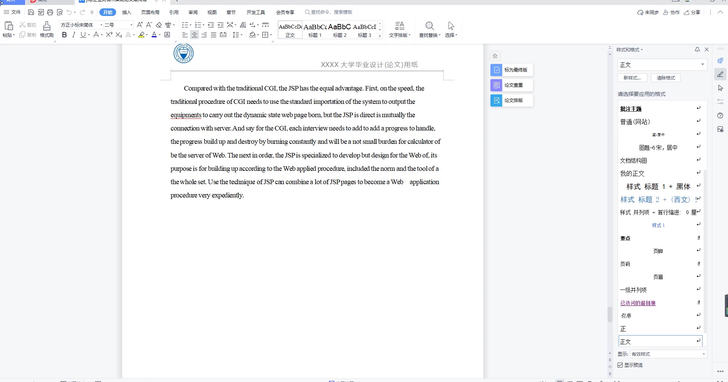
Task: Click the 论文查重 plagiarism check icon
Action: click(x=497, y=85)
